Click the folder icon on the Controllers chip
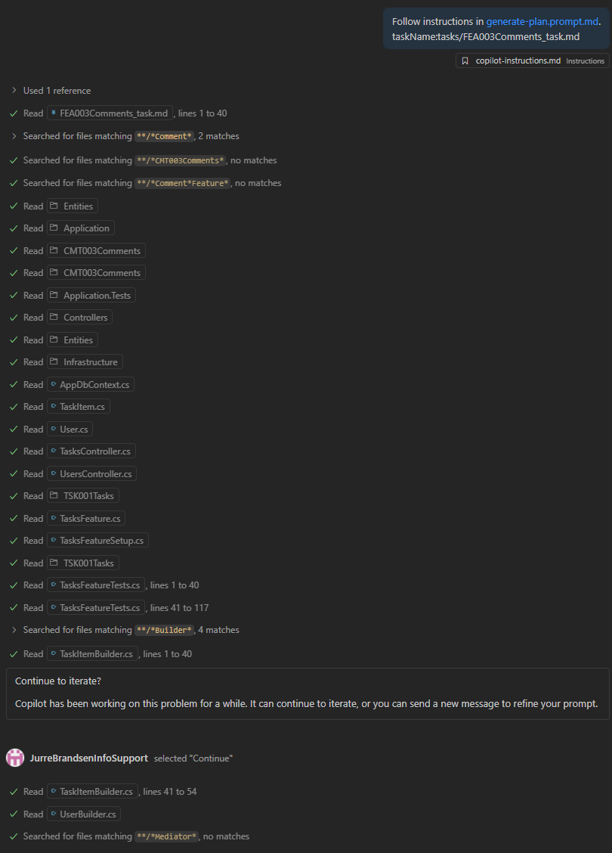This screenshot has width=612, height=853. pos(55,317)
